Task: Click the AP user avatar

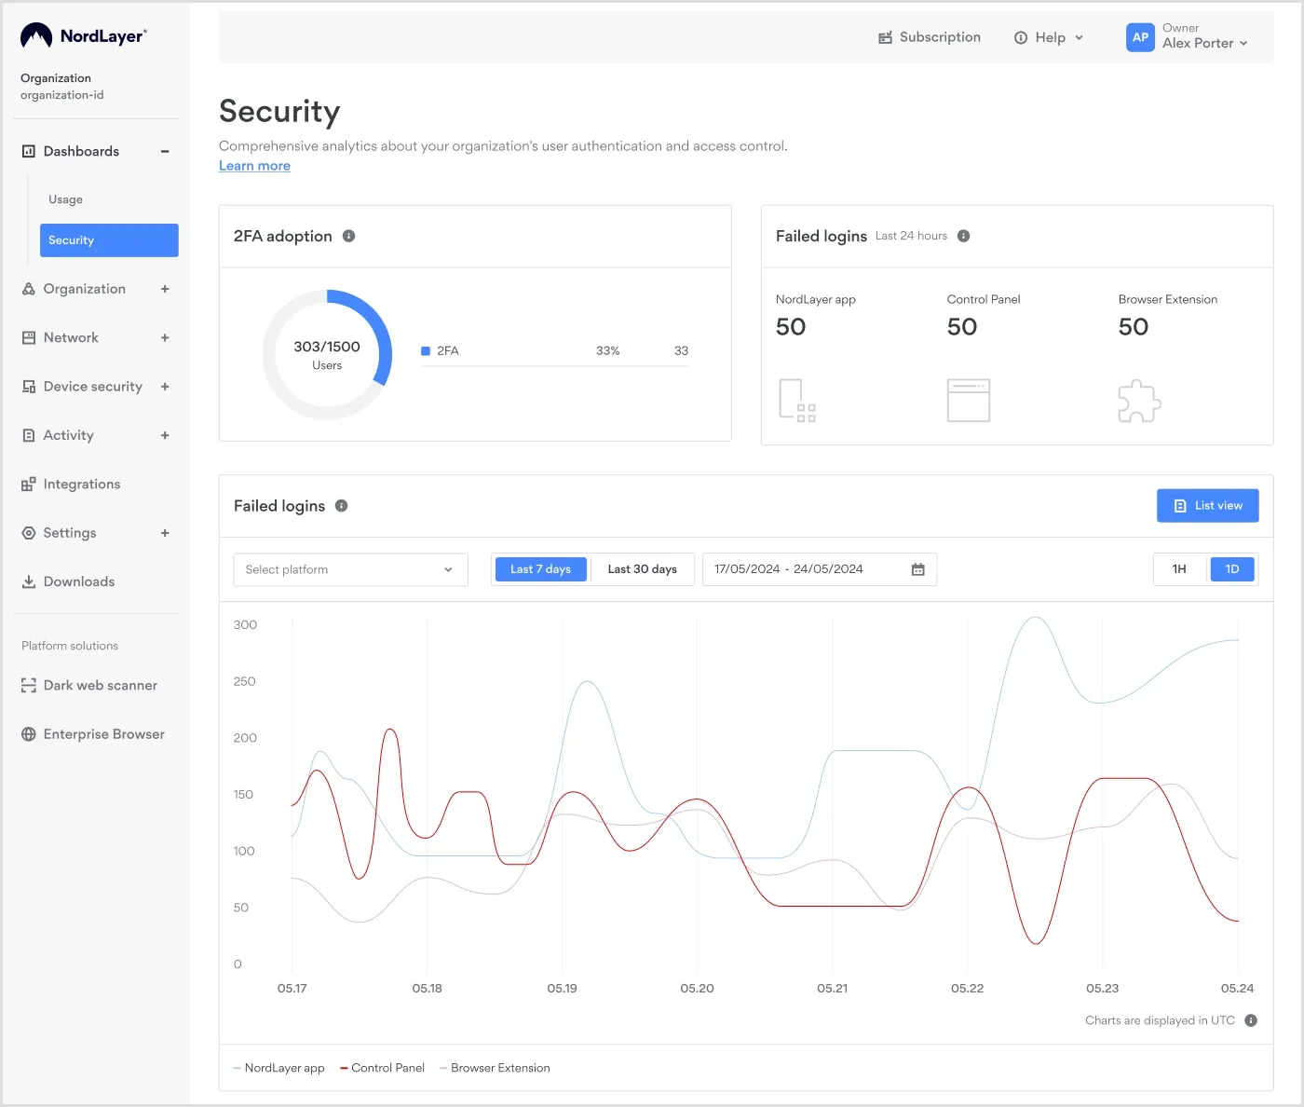Action: click(x=1140, y=37)
